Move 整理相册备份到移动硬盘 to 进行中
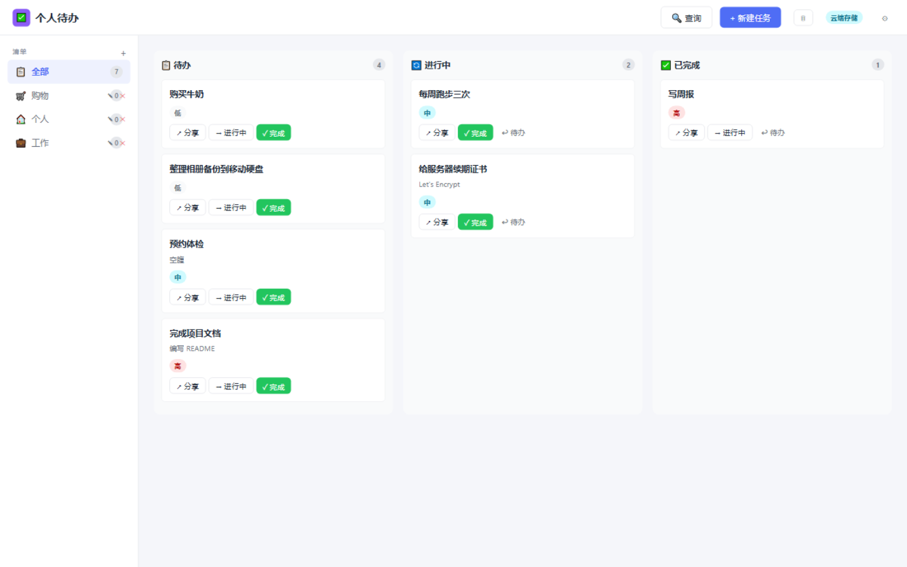Viewport: 907px width, 567px height. tap(231, 208)
